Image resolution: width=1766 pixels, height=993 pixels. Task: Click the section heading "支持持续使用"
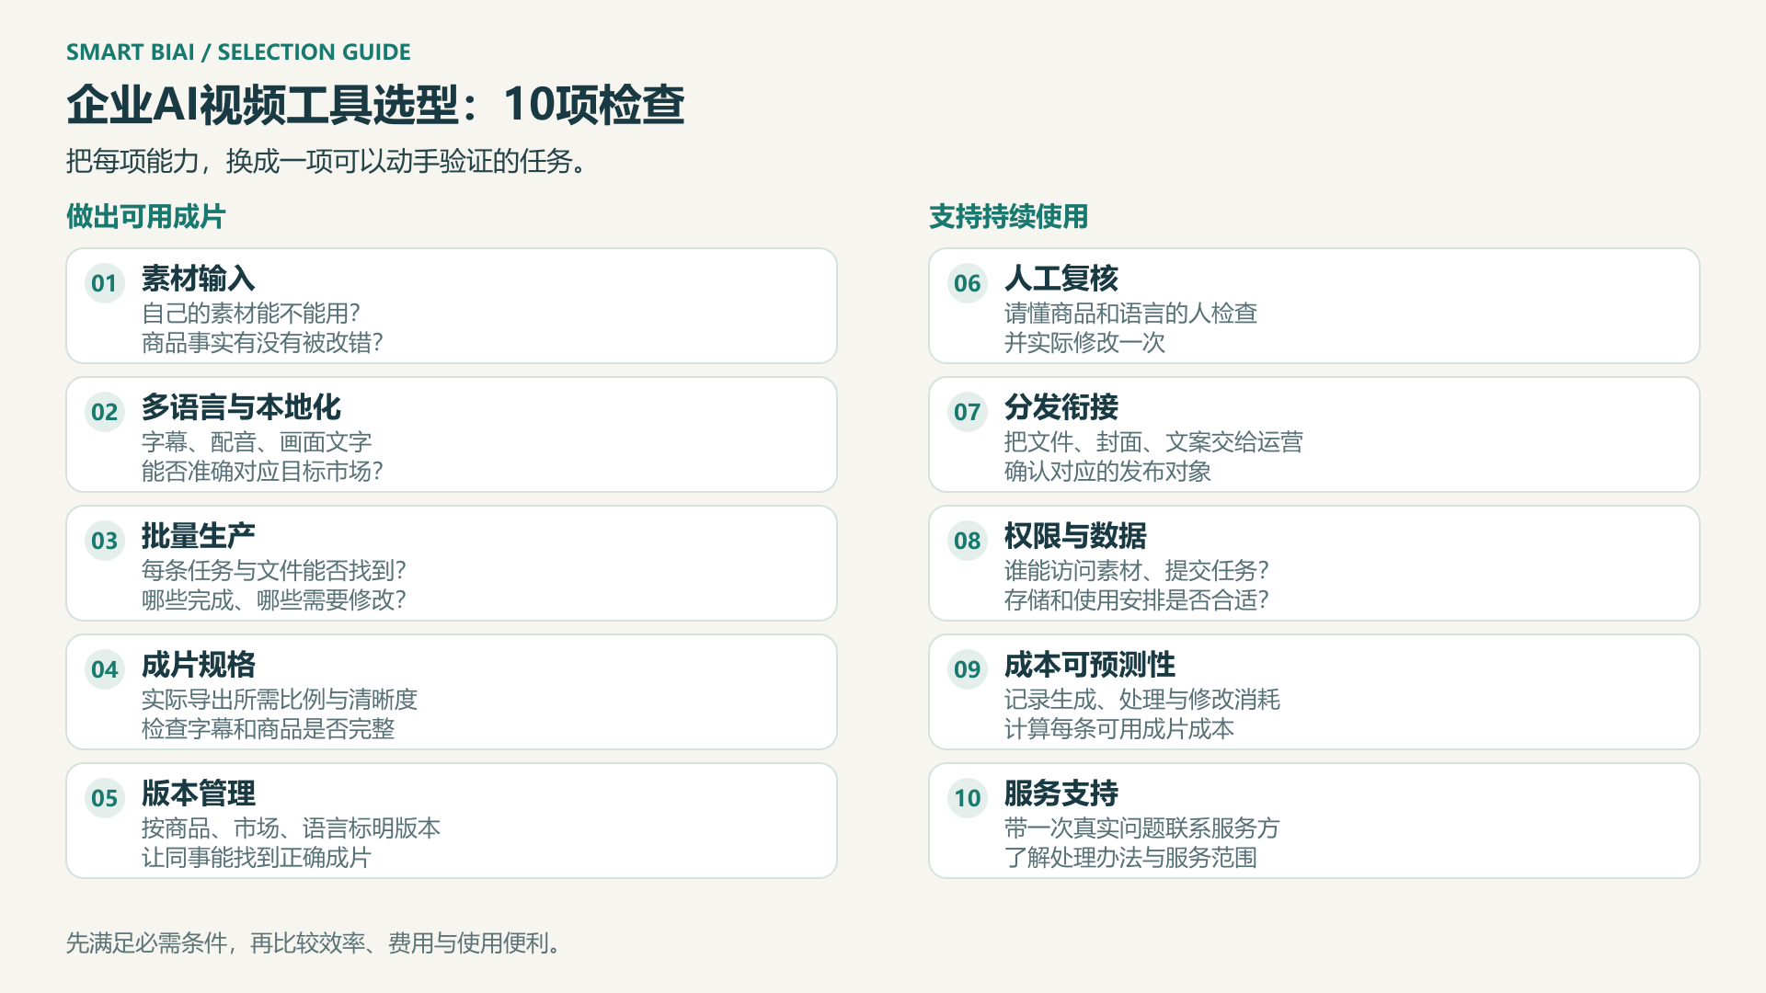tap(1008, 217)
